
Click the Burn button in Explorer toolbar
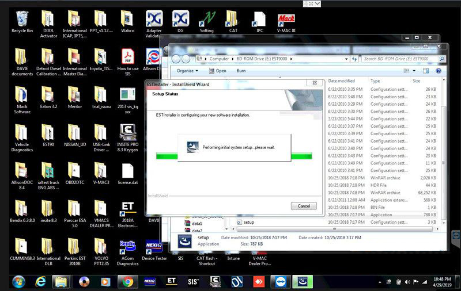point(241,71)
